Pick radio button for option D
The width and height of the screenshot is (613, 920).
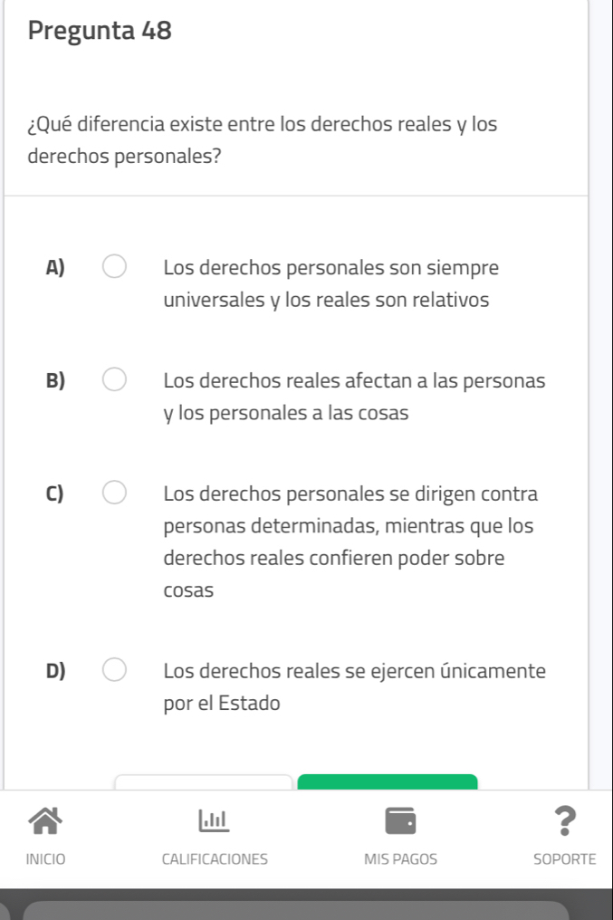coord(113,671)
